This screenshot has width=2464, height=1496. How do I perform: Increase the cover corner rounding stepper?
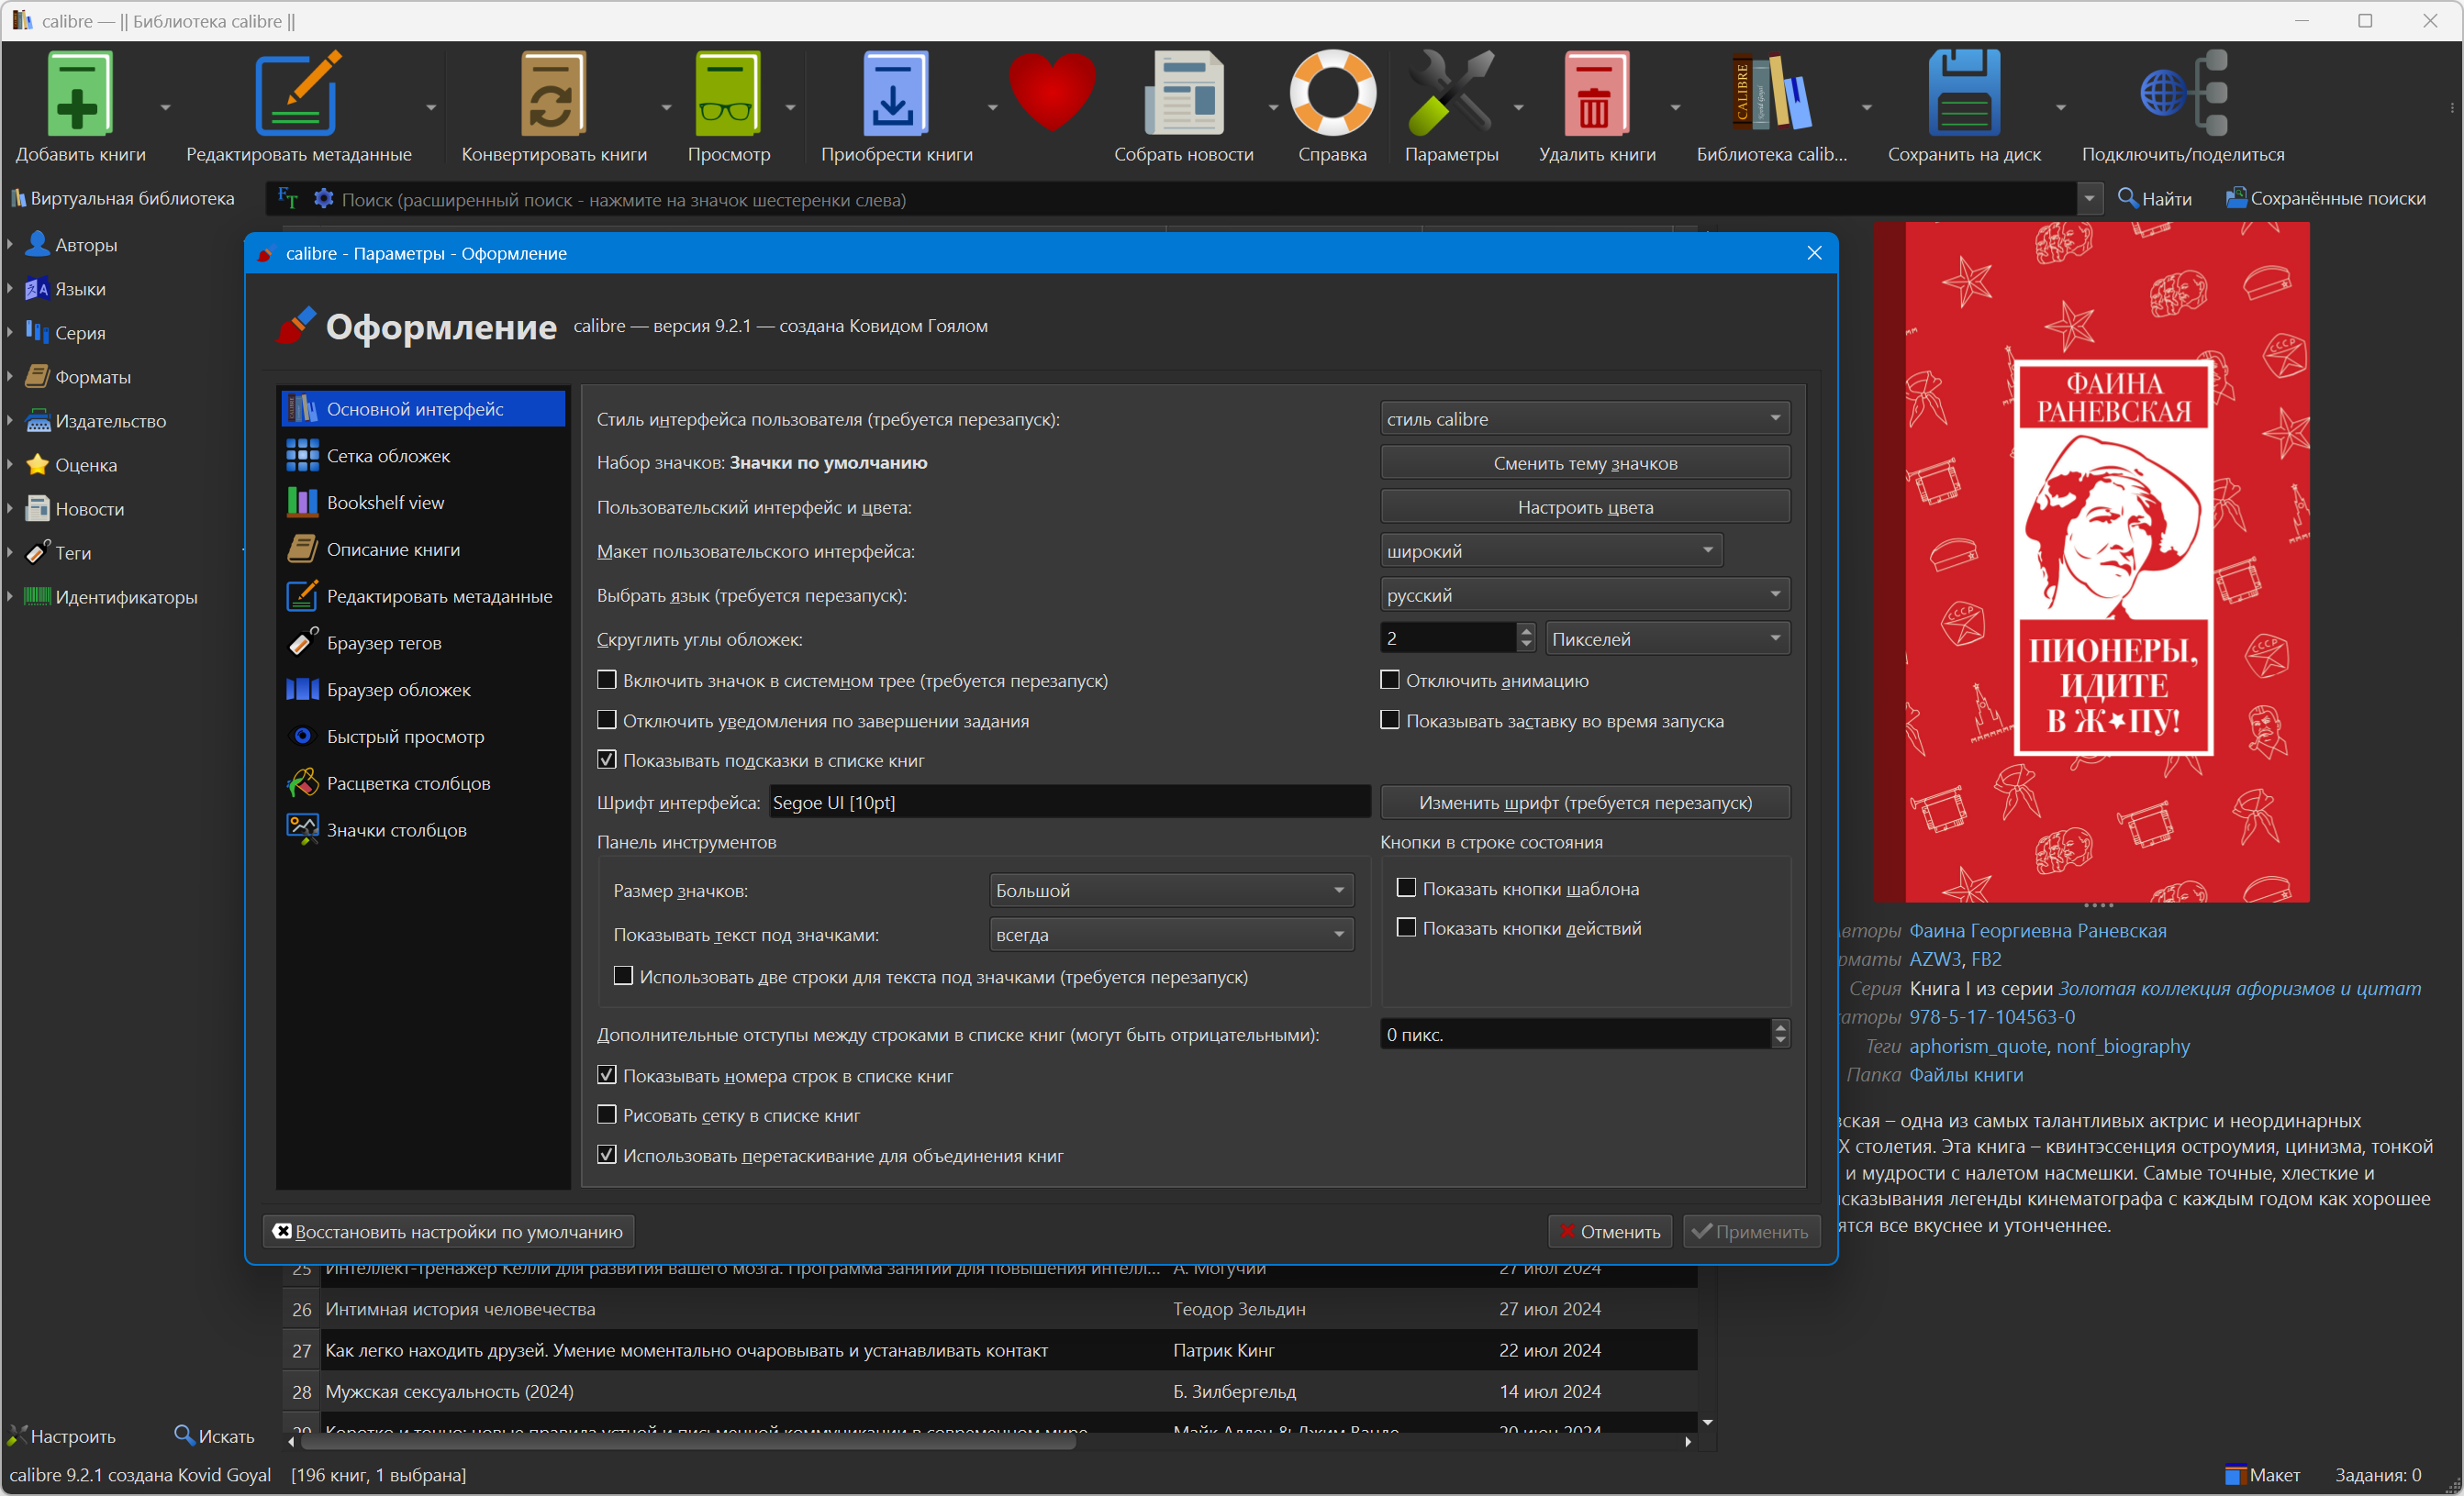tap(1526, 632)
